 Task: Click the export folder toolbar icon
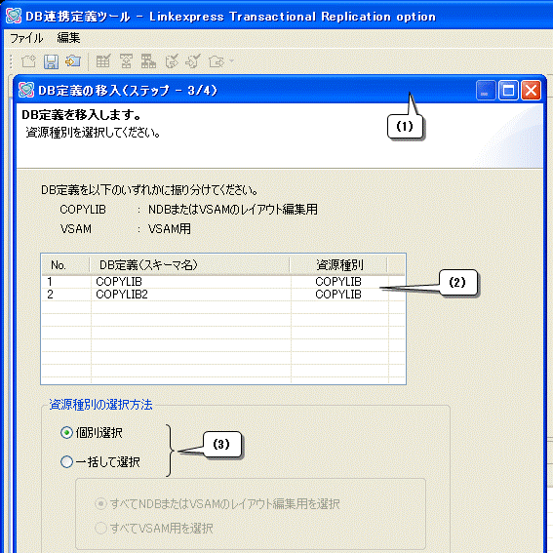click(x=216, y=61)
